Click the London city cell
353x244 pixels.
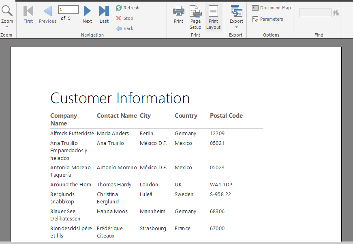tap(149, 184)
